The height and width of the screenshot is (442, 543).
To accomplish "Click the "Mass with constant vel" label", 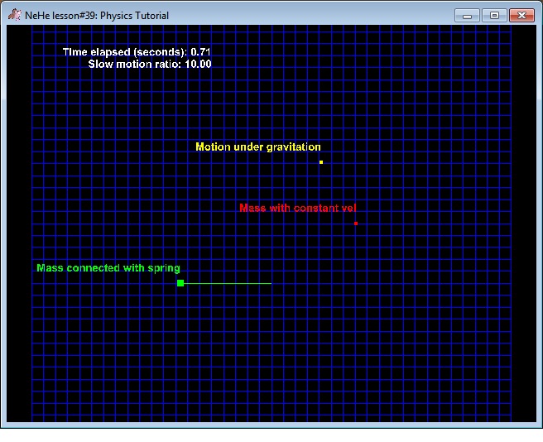I will click(x=297, y=209).
